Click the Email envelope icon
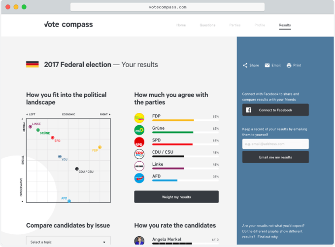Viewport: 335px width, 247px height. click(267, 65)
